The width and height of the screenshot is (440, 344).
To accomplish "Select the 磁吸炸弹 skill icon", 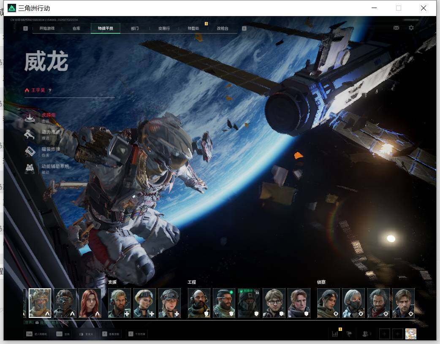I will click(30, 152).
